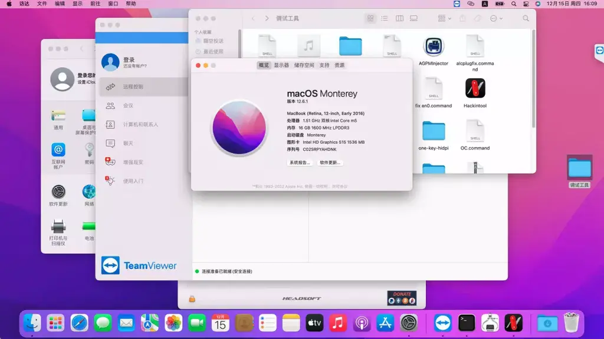Click the 软件更新 button in About This Mac
604x339 pixels.
coord(330,162)
